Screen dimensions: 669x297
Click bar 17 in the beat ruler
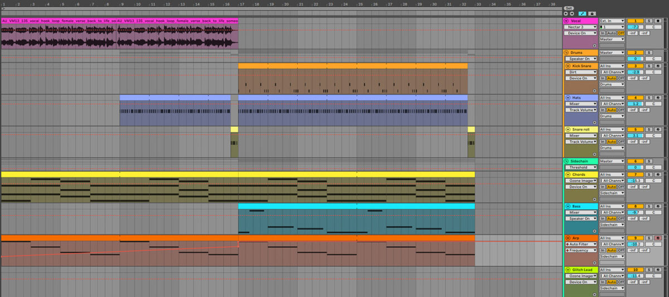click(241, 4)
